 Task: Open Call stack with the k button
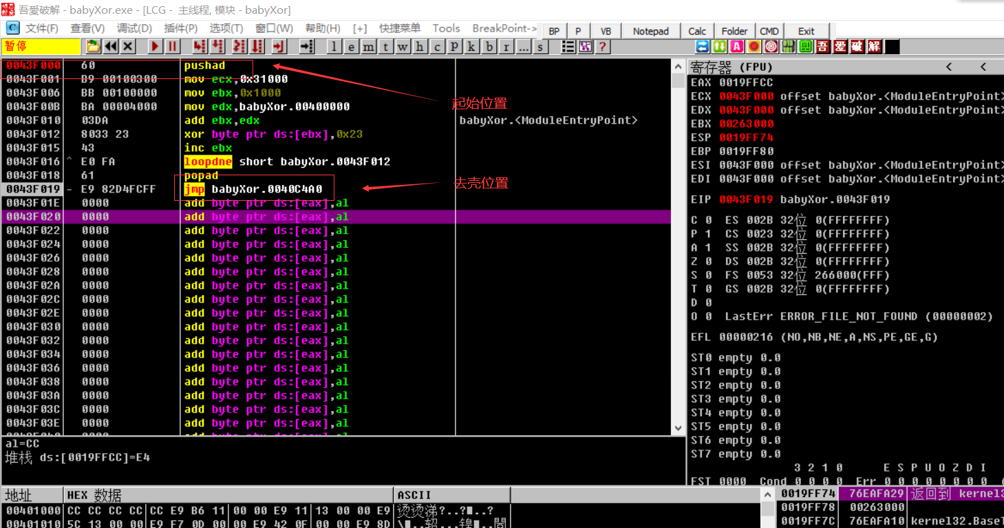click(x=472, y=47)
